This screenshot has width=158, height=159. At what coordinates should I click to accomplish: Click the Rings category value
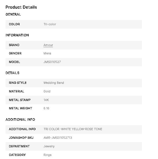coord(47,155)
